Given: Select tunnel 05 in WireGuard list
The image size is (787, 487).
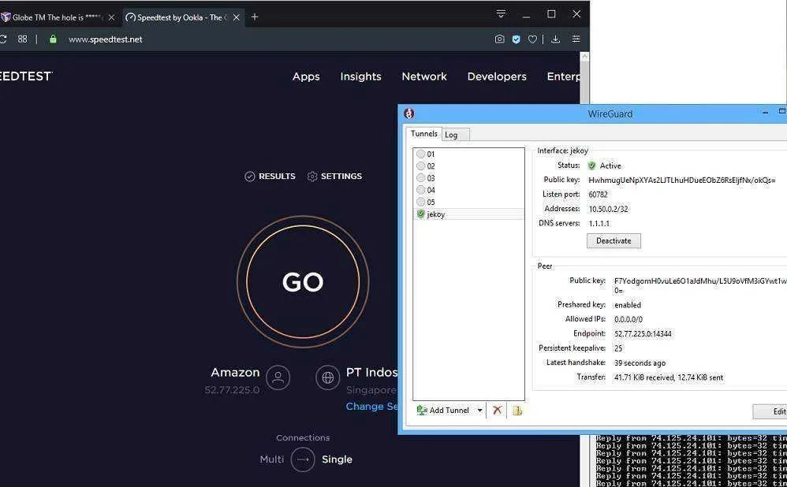Looking at the screenshot, I should point(468,202).
